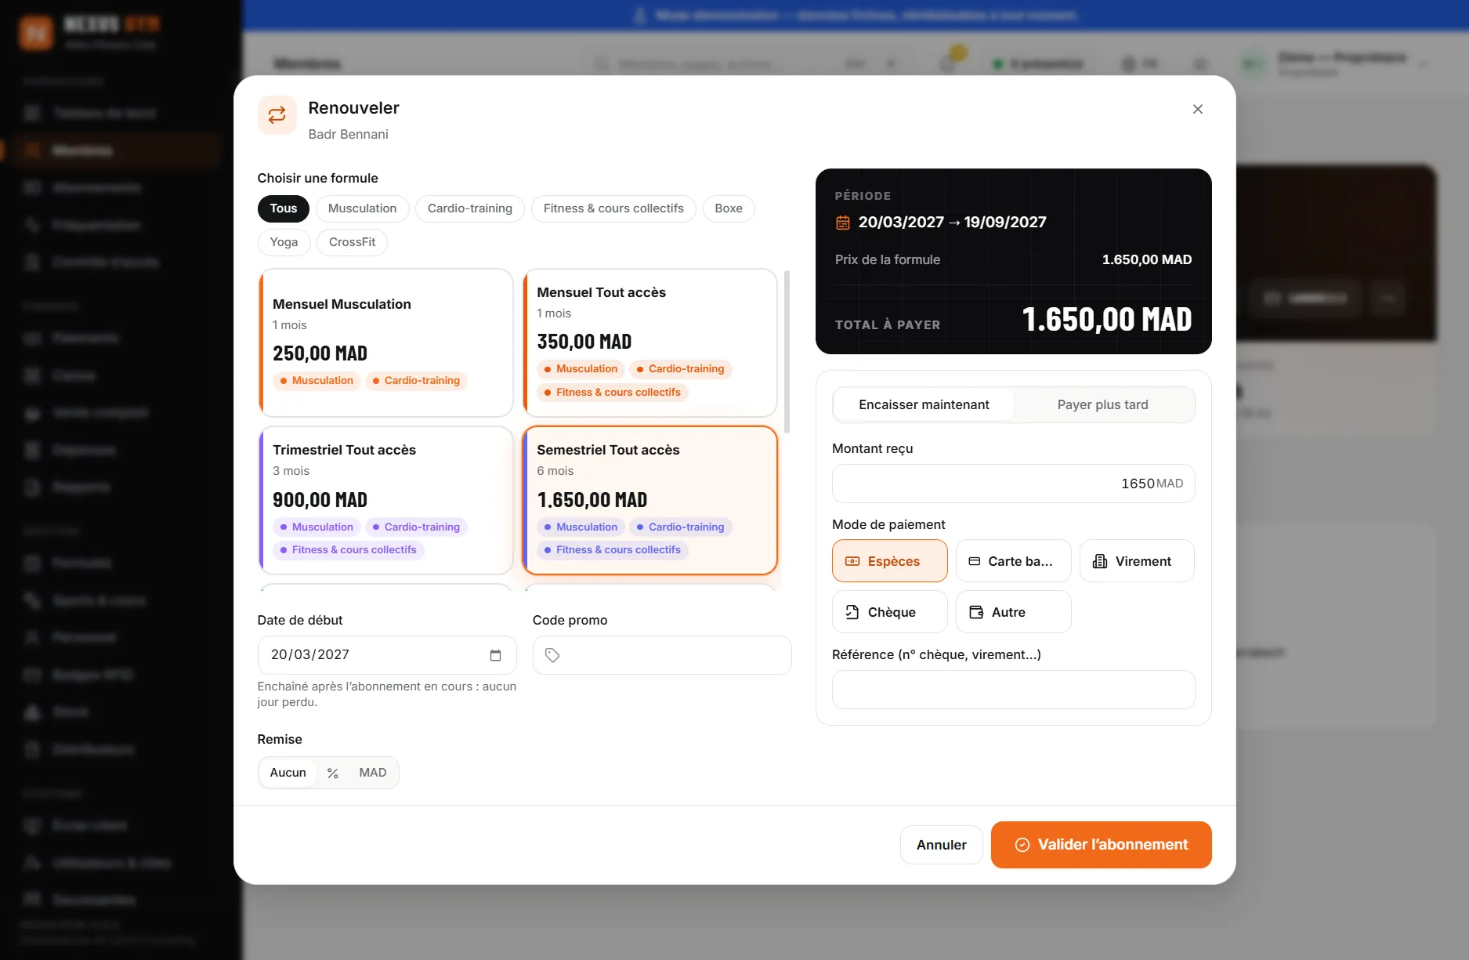Close the Renouveler dialog with the X

[x=1197, y=109]
